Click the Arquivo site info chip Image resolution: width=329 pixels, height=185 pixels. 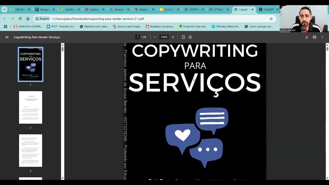point(42,19)
